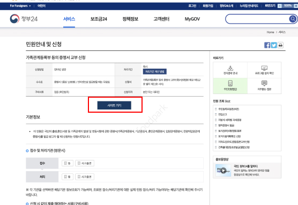Click the search magnifier icon

coord(293,19)
